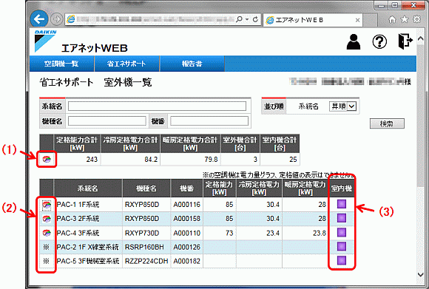
Task: Select the PAC-2 1F X線室系統 cell
Action: 88,247
